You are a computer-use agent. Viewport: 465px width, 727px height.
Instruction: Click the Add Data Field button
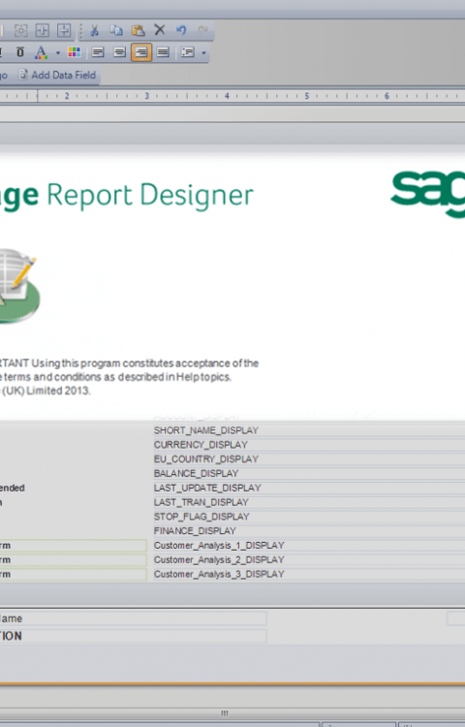[x=58, y=75]
